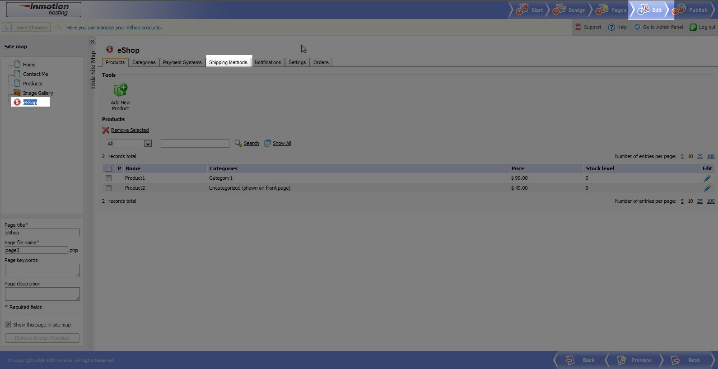Click the Show All list icon

click(x=267, y=143)
